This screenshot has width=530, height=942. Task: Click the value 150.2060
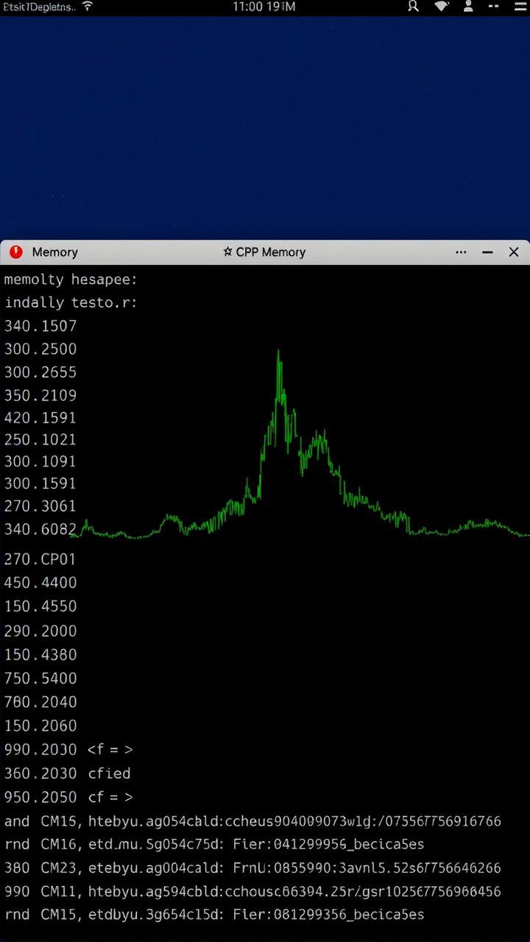[x=40, y=726]
